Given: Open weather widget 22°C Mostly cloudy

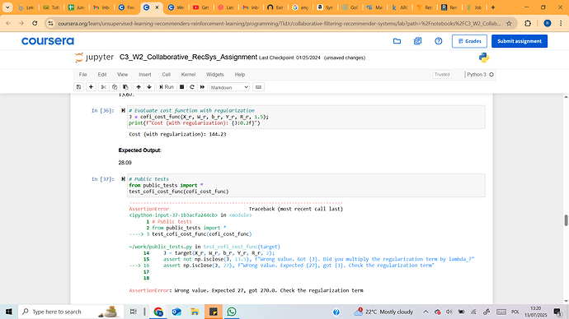Looking at the screenshot, I should [384, 312].
